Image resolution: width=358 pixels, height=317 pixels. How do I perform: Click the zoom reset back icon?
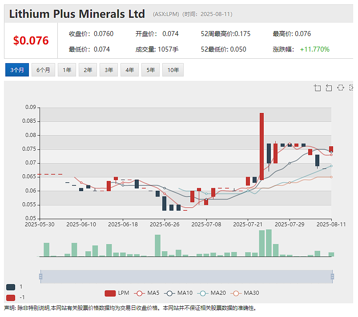tap(329, 88)
